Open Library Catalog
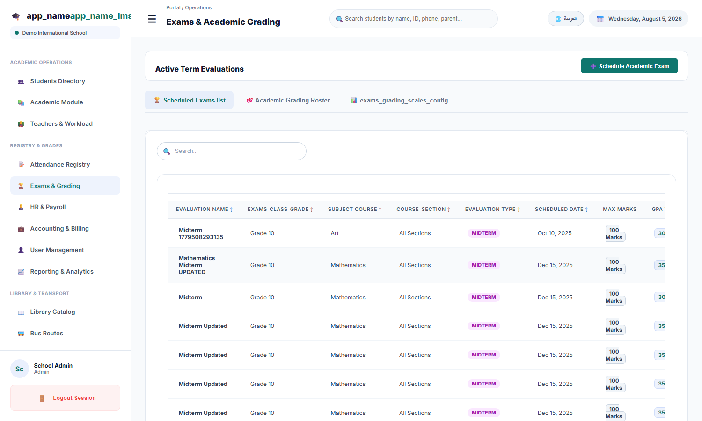Screen dimensions: 702x421 click(65, 312)
